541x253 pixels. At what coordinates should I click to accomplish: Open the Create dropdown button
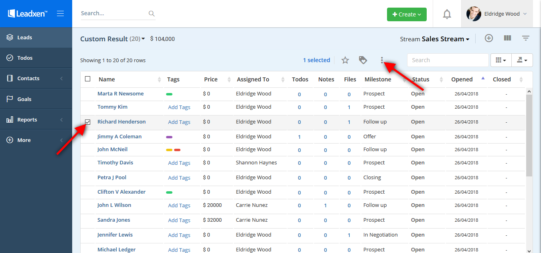[x=407, y=14]
